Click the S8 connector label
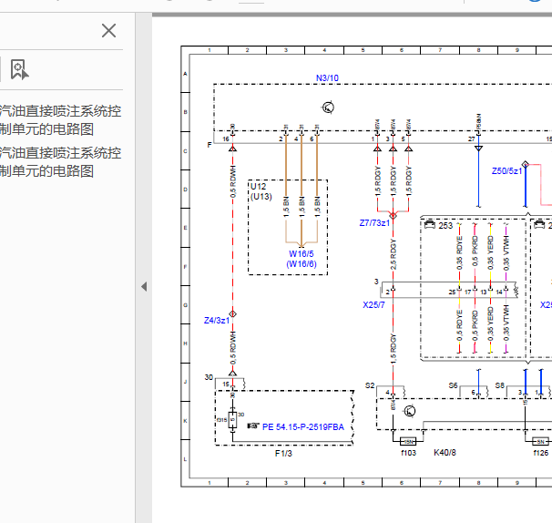Screen dimensions: 552x523 click(x=499, y=385)
